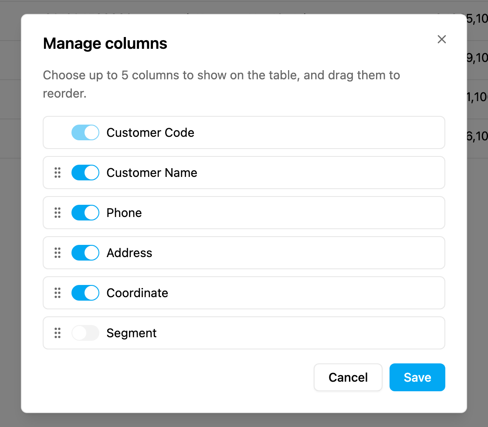The width and height of the screenshot is (488, 427).
Task: Cancel the column changes
Action: [x=348, y=377]
